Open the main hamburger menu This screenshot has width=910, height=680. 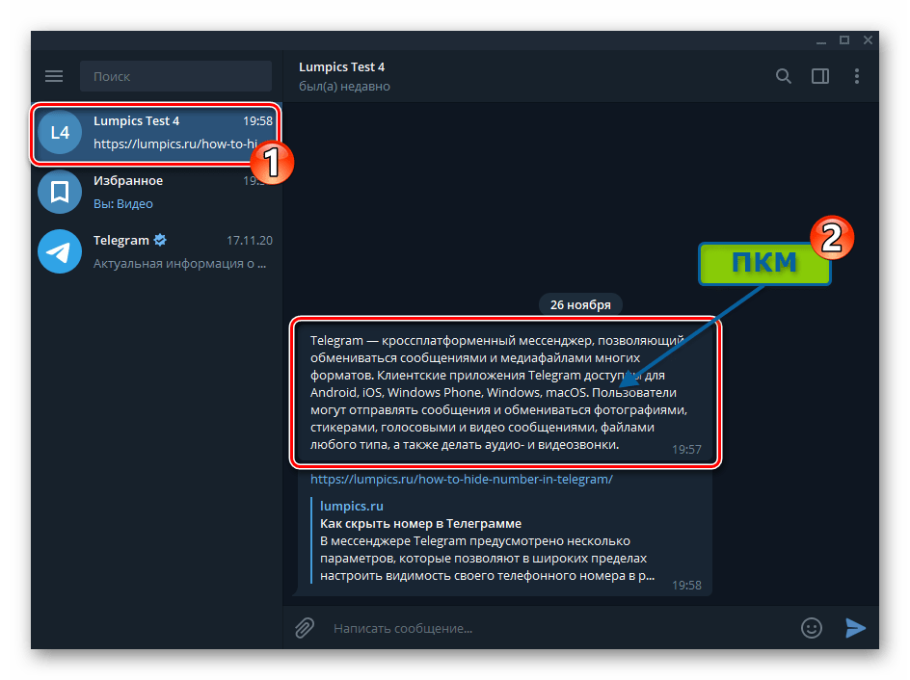tap(54, 76)
